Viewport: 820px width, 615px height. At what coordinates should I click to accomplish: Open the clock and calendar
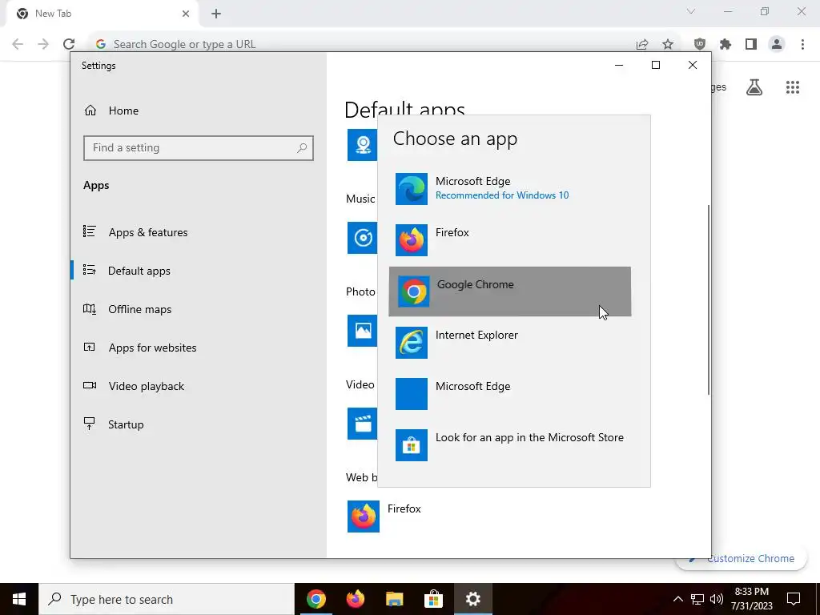[x=752, y=599]
